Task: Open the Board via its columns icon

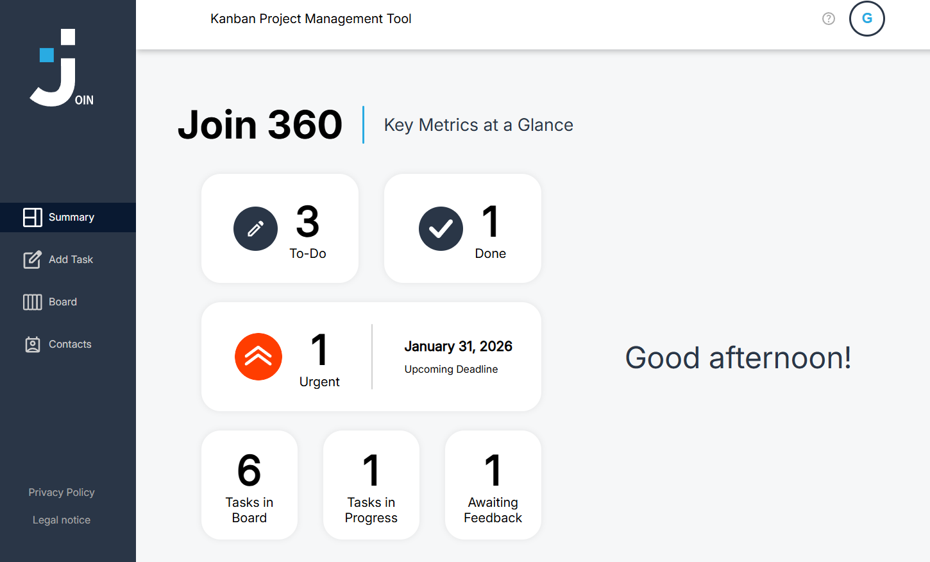Action: coord(32,302)
